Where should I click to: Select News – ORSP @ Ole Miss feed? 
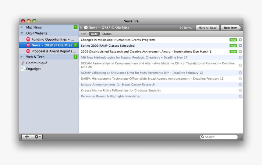49,45
